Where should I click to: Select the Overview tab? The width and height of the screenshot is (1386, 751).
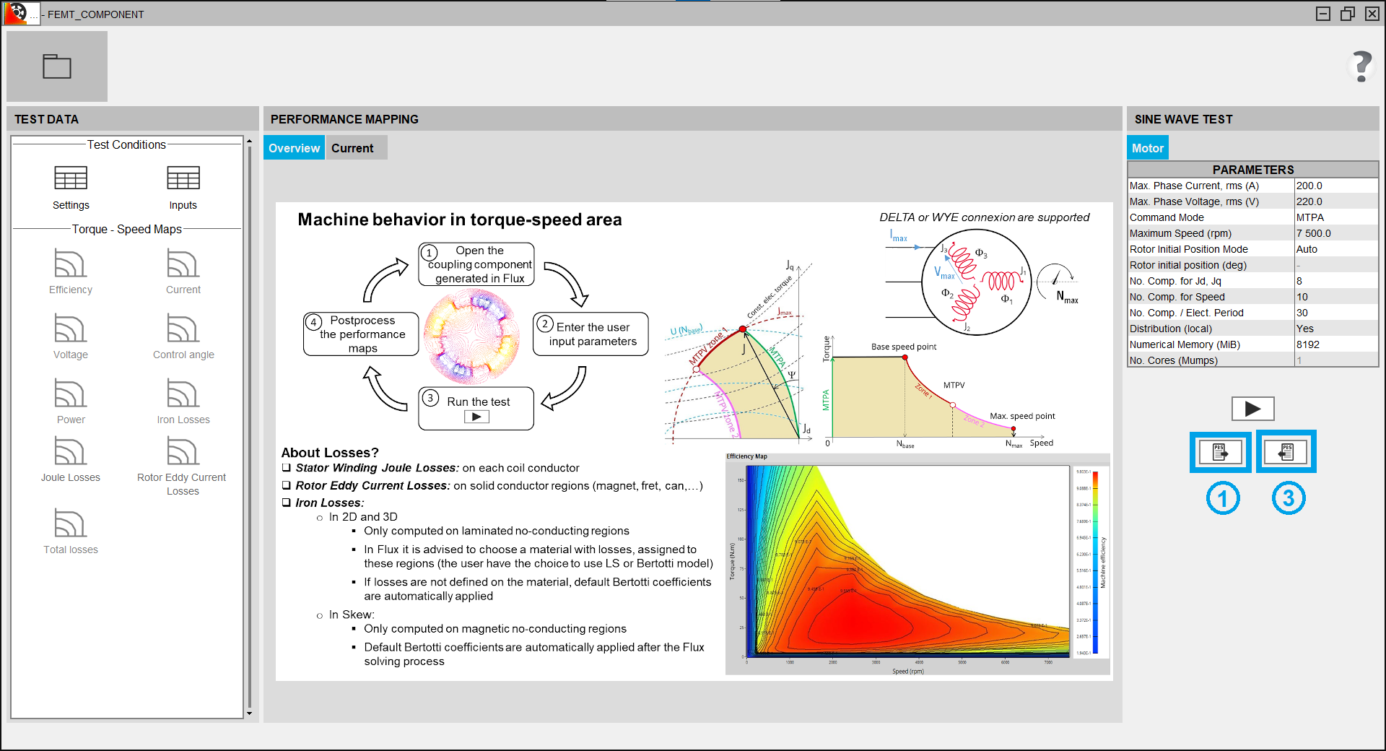click(x=294, y=148)
